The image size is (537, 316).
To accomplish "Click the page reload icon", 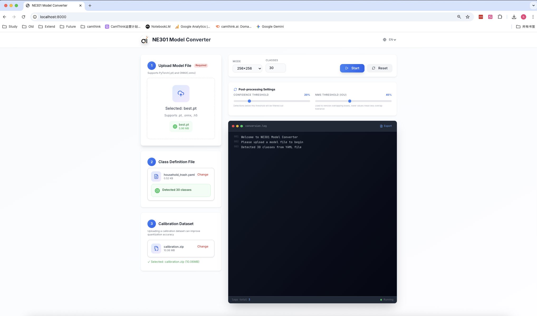I will [23, 17].
